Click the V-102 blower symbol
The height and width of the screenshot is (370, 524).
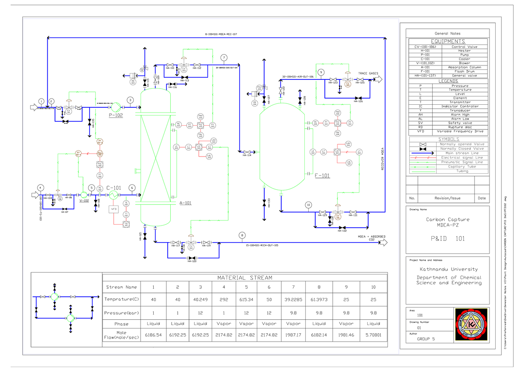(83, 195)
